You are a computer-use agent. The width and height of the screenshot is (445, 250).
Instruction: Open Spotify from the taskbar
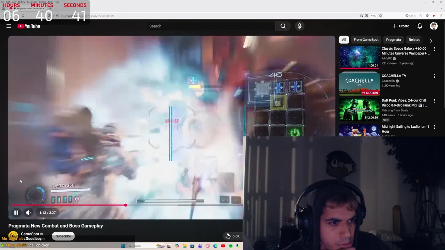[x=230, y=246]
